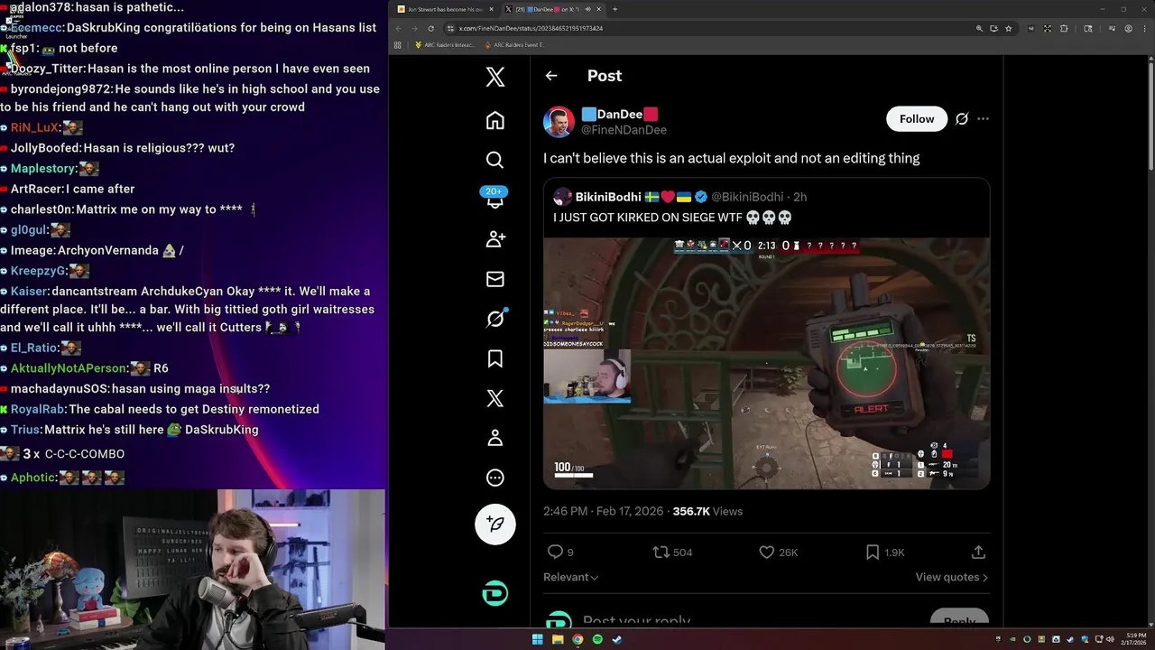Open Steam from the taskbar
The width and height of the screenshot is (1155, 650).
617,639
